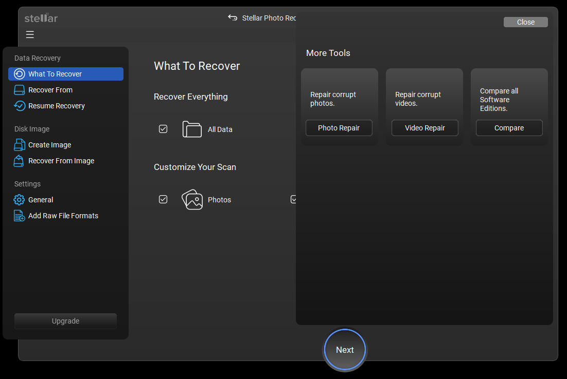Image resolution: width=567 pixels, height=379 pixels.
Task: Select Recover From menu item
Action: [x=66, y=90]
